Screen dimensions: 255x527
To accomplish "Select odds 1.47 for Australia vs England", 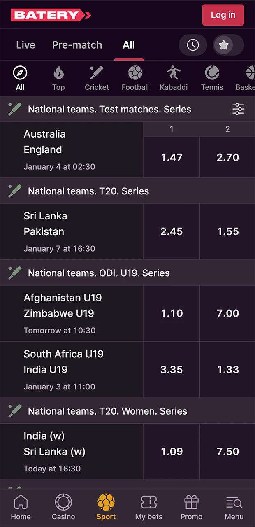I will [x=172, y=157].
